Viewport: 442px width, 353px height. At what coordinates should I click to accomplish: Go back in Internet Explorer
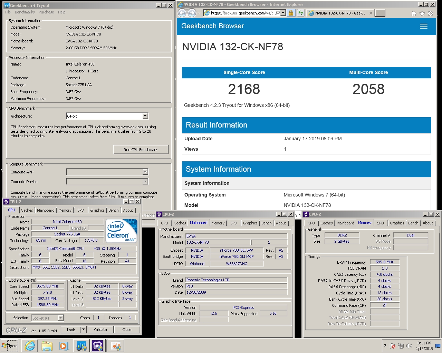coord(182,13)
